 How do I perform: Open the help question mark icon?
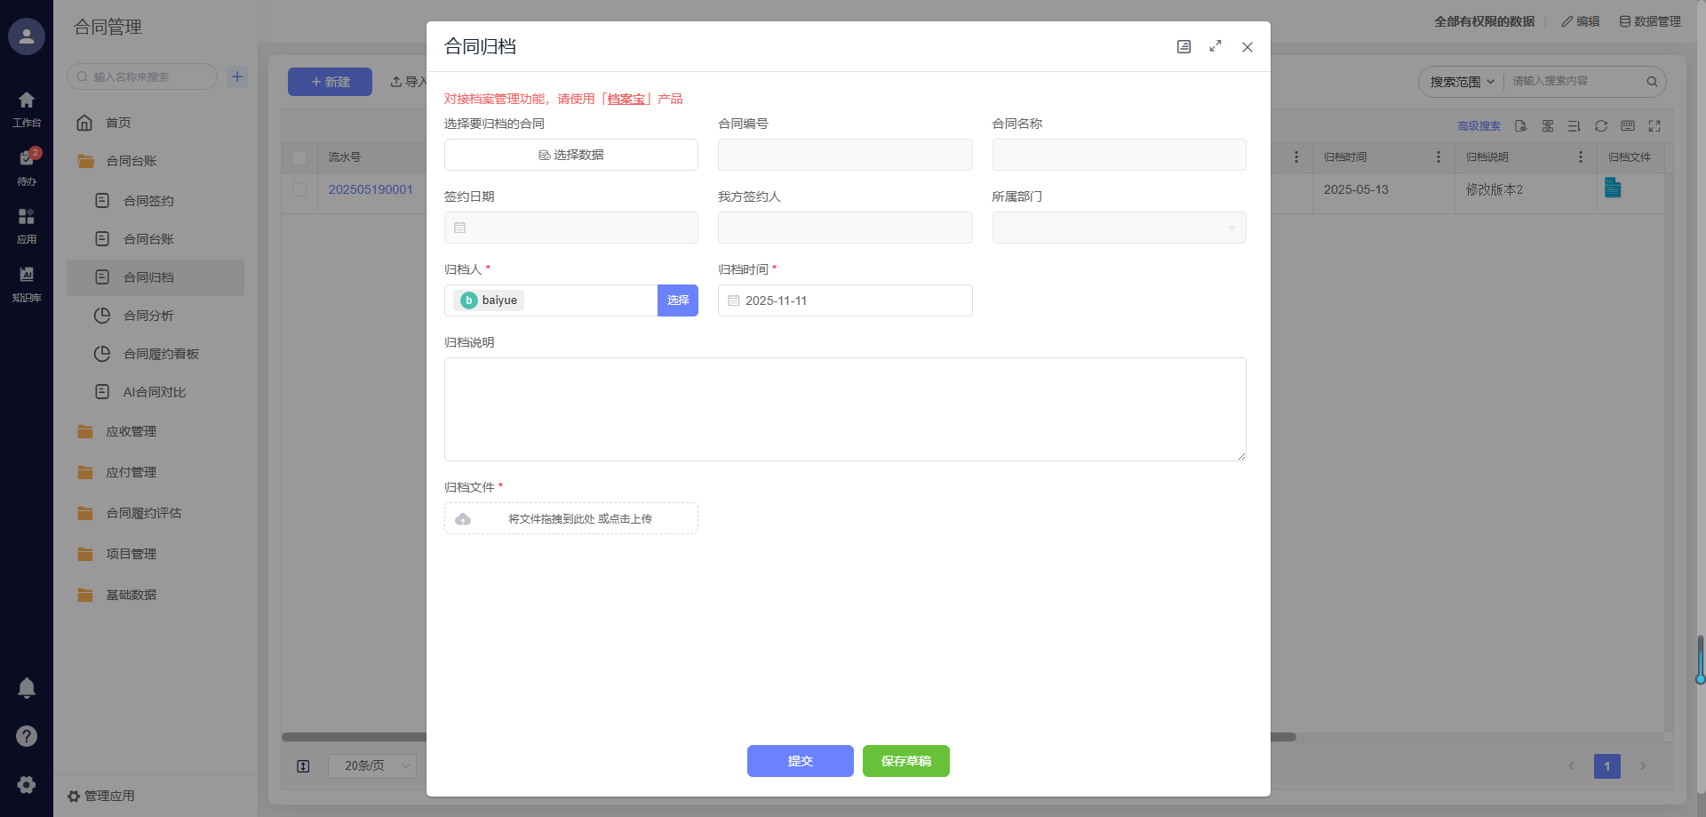27,736
